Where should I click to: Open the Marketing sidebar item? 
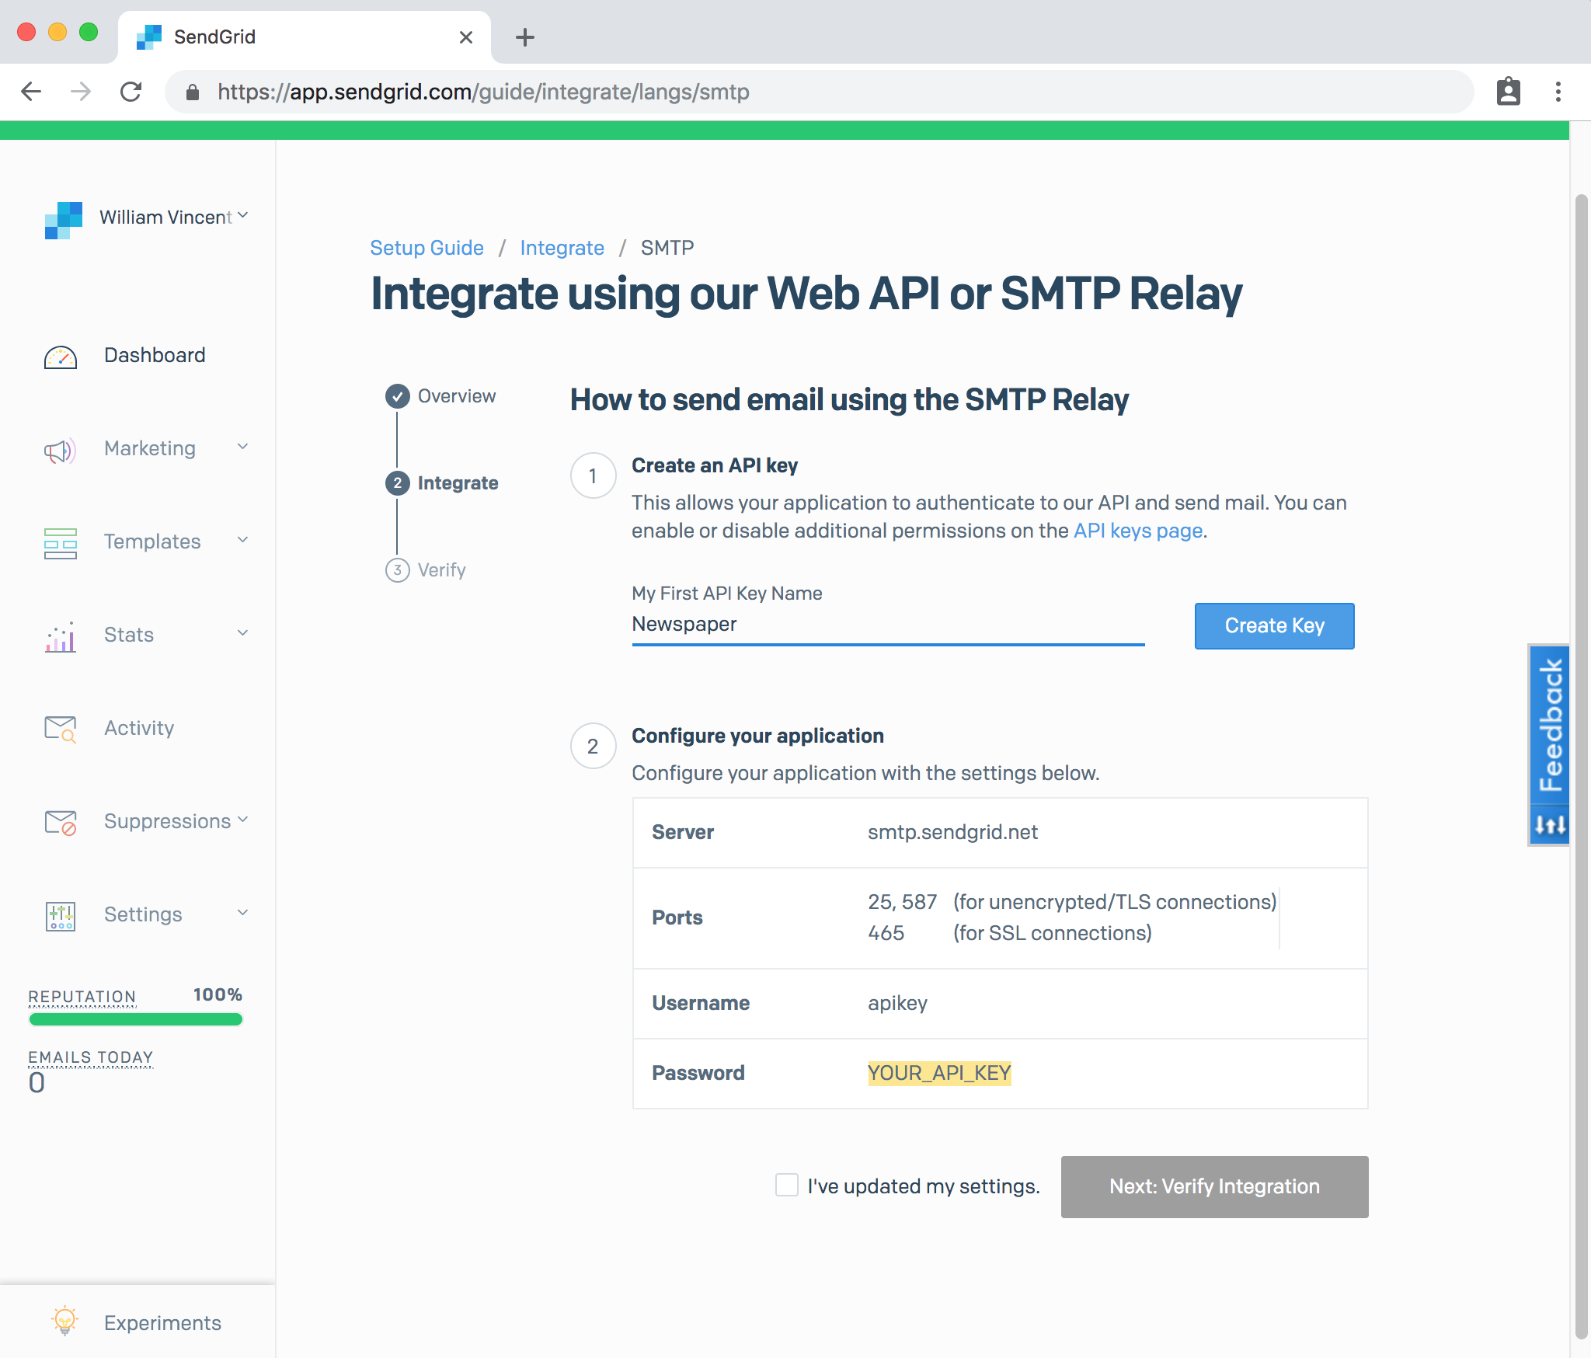150,449
